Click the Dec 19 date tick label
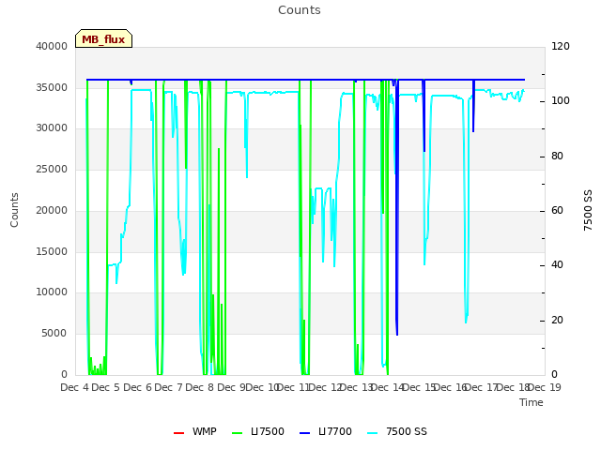This screenshot has height=450, width=601. point(544,387)
